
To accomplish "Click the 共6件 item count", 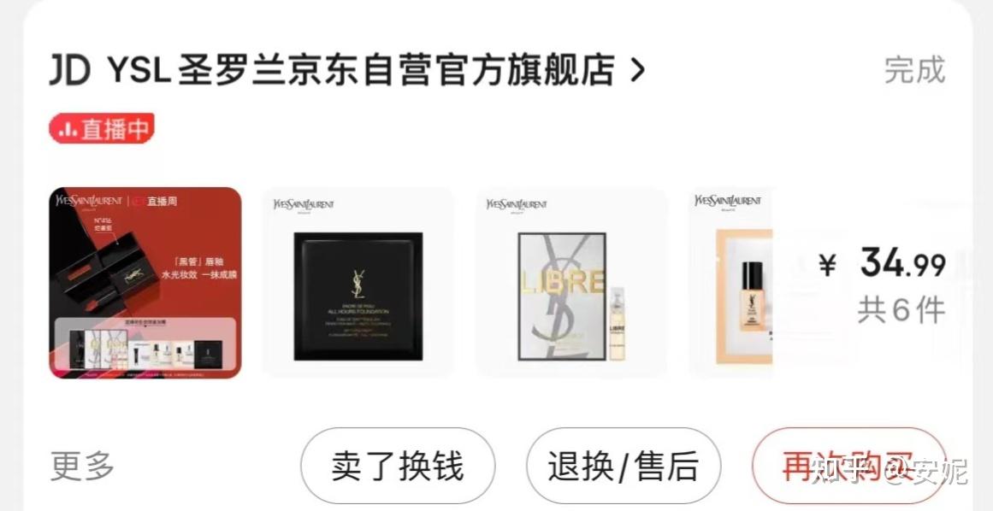I will (901, 310).
